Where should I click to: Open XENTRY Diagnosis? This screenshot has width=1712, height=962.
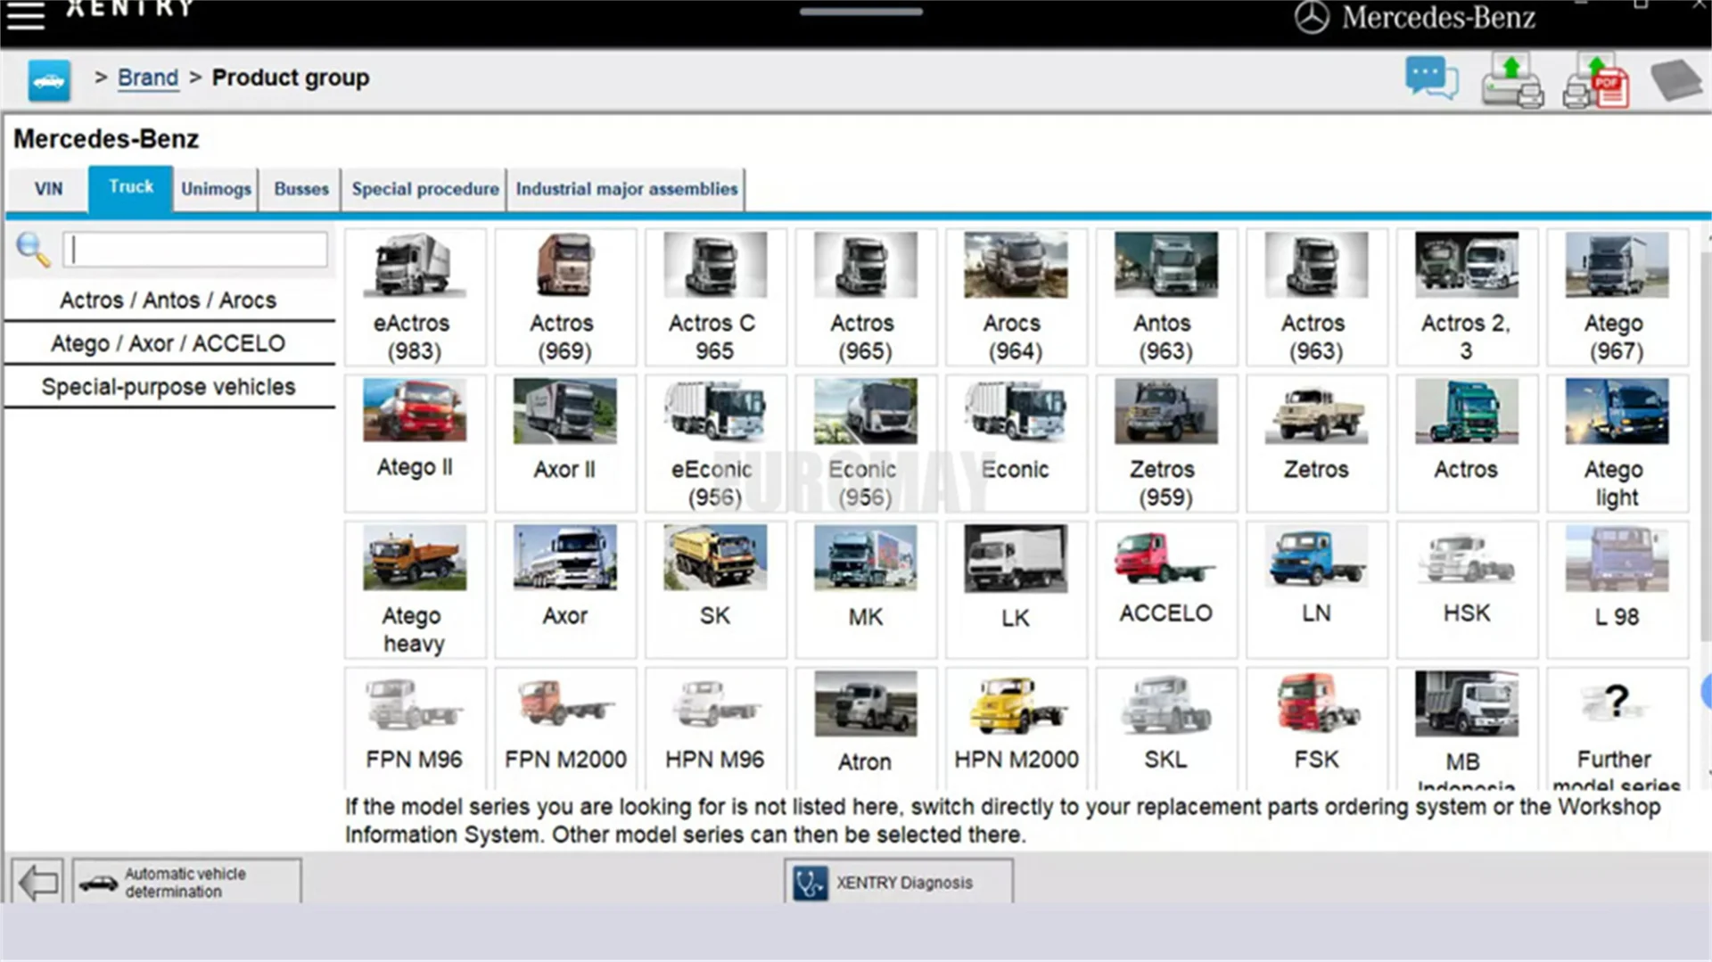pos(899,882)
